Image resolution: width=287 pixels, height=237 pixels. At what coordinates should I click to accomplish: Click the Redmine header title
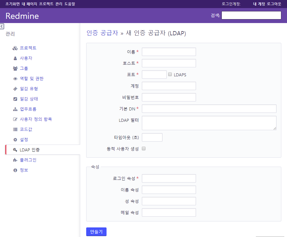click(22, 16)
